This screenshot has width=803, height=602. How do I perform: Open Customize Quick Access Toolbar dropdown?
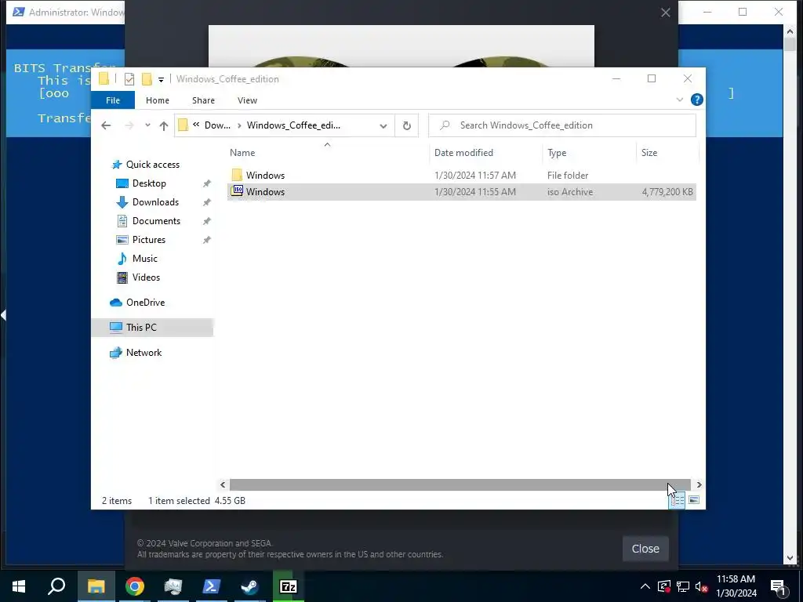click(x=161, y=79)
